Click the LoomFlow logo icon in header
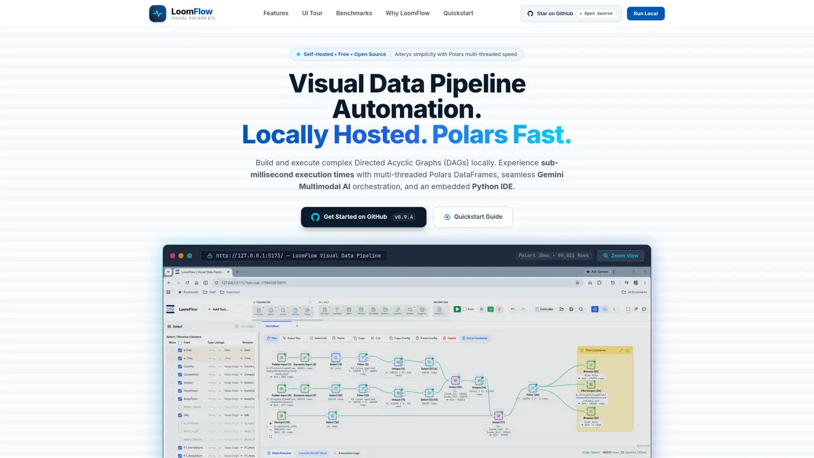The image size is (814, 458). 158,13
